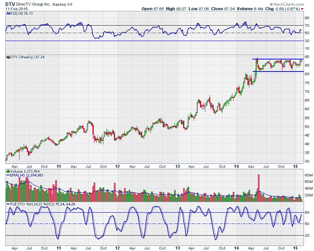Click the candlestick icon beside DTV (Weekly)
Image resolution: width=314 pixels, height=251 pixels.
click(x=8, y=57)
